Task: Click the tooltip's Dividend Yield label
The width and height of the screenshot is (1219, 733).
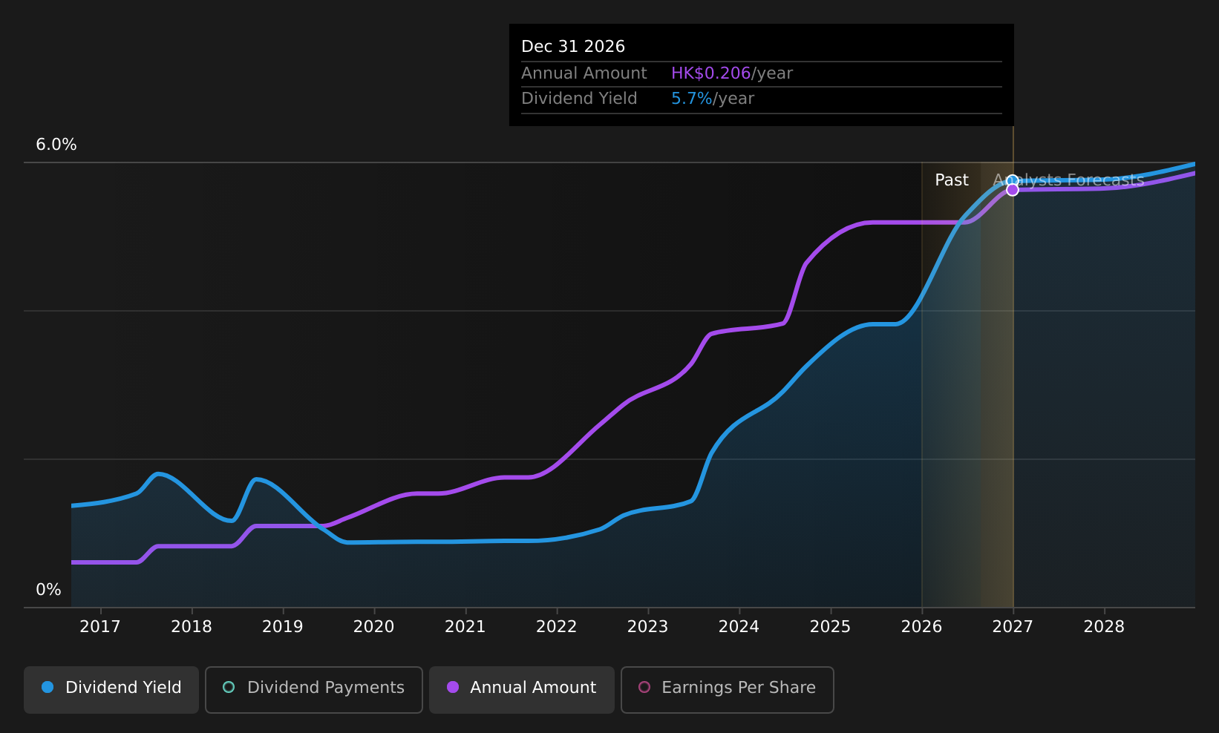Action: 579,99
